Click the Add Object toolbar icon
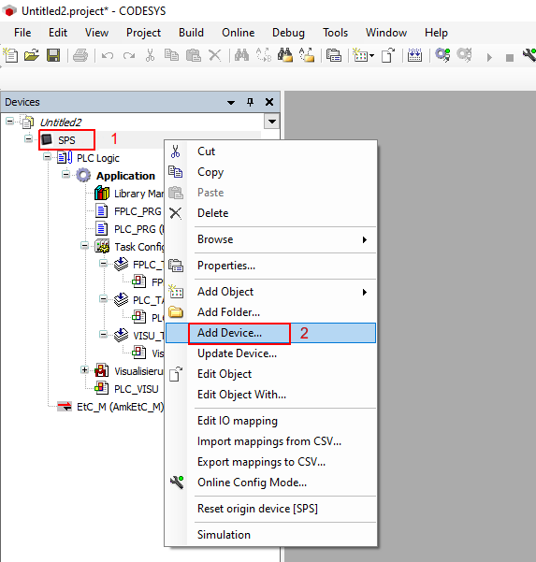Screen dimensions: 536x562 (360, 55)
